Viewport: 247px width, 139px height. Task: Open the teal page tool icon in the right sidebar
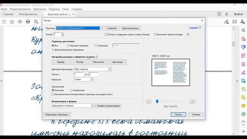point(244,81)
